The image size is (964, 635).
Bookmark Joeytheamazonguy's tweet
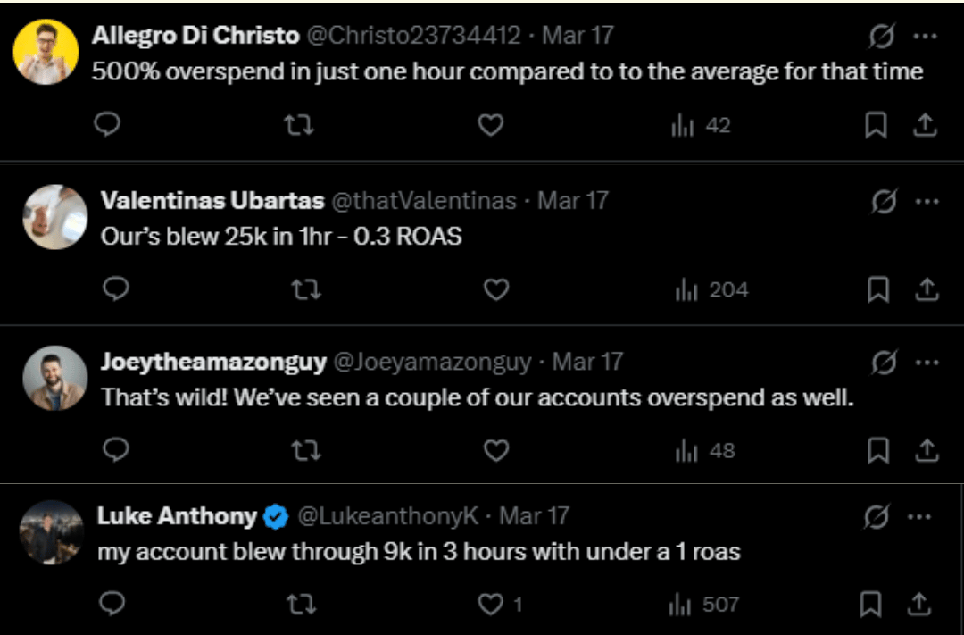(x=878, y=451)
